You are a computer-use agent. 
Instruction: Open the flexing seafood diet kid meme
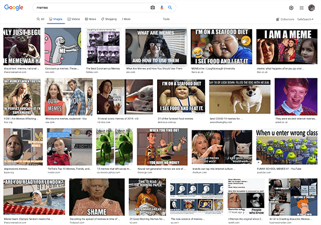[181, 96]
